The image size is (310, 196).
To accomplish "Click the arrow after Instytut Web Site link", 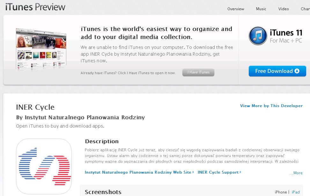I will point(193,172).
